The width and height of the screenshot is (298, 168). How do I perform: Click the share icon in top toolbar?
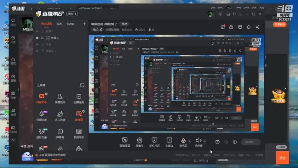[257, 27]
